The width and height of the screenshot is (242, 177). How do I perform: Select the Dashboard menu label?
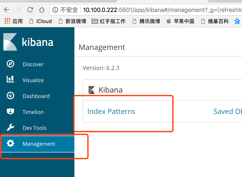click(x=36, y=96)
